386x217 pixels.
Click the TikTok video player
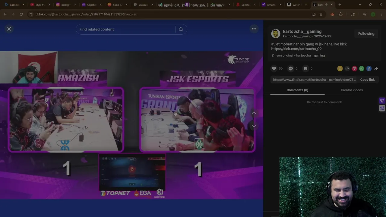tap(131, 125)
